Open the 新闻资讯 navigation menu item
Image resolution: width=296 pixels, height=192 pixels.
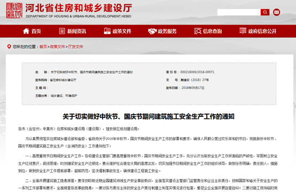(x=73, y=31)
